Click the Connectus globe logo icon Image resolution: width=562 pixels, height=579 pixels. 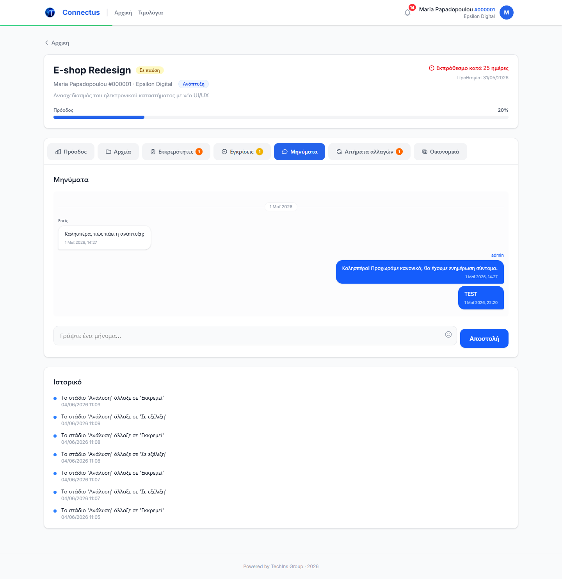(x=50, y=13)
